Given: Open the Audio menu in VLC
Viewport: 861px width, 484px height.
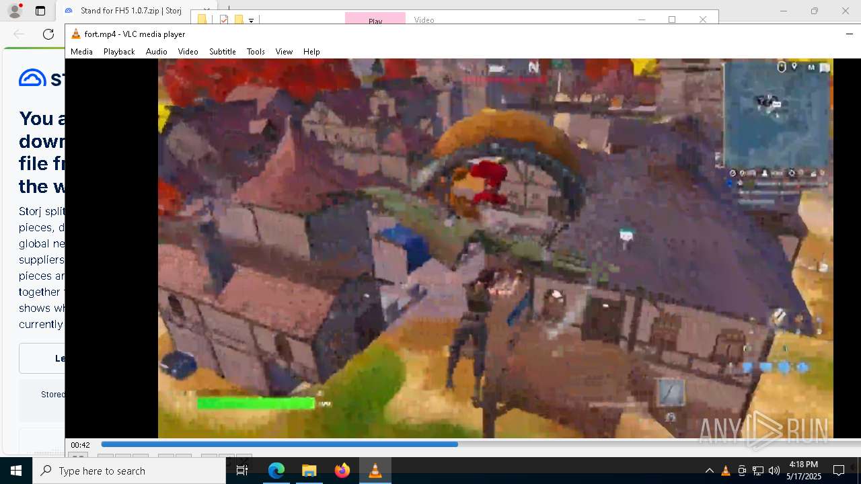Looking at the screenshot, I should [x=156, y=52].
